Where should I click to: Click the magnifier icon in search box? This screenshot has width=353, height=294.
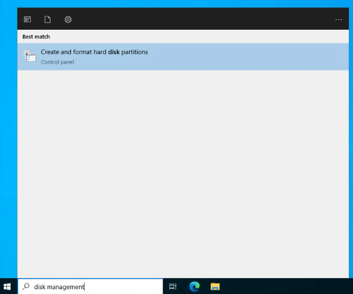pyautogui.click(x=26, y=287)
